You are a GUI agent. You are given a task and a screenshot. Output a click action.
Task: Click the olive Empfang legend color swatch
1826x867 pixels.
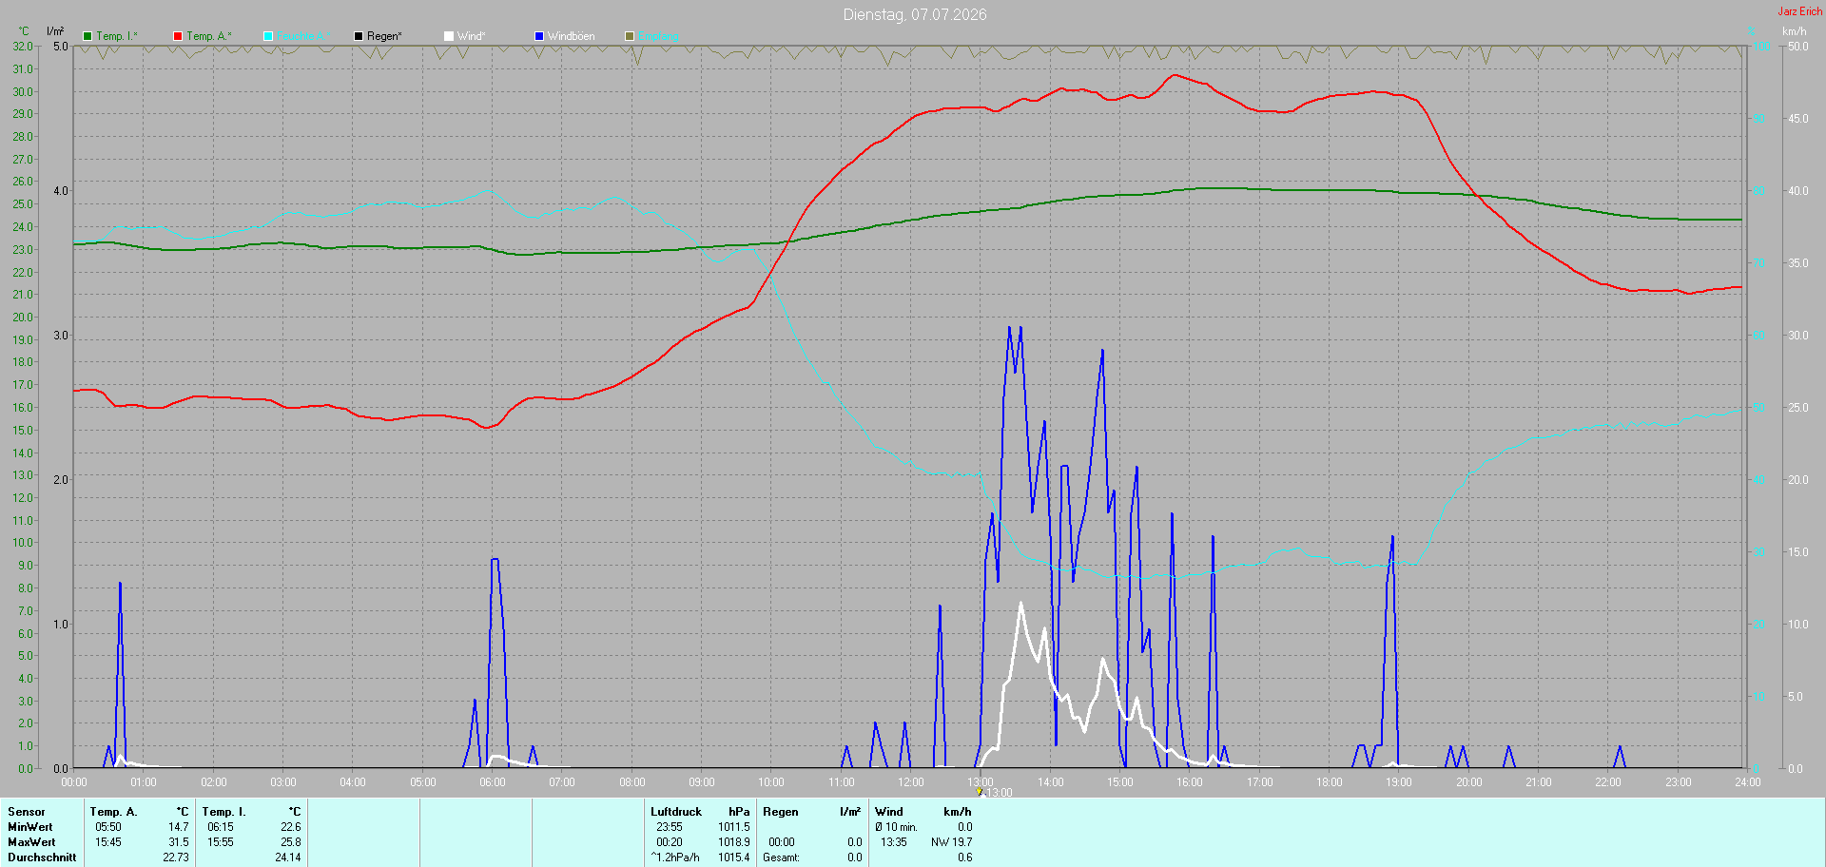[x=630, y=36]
